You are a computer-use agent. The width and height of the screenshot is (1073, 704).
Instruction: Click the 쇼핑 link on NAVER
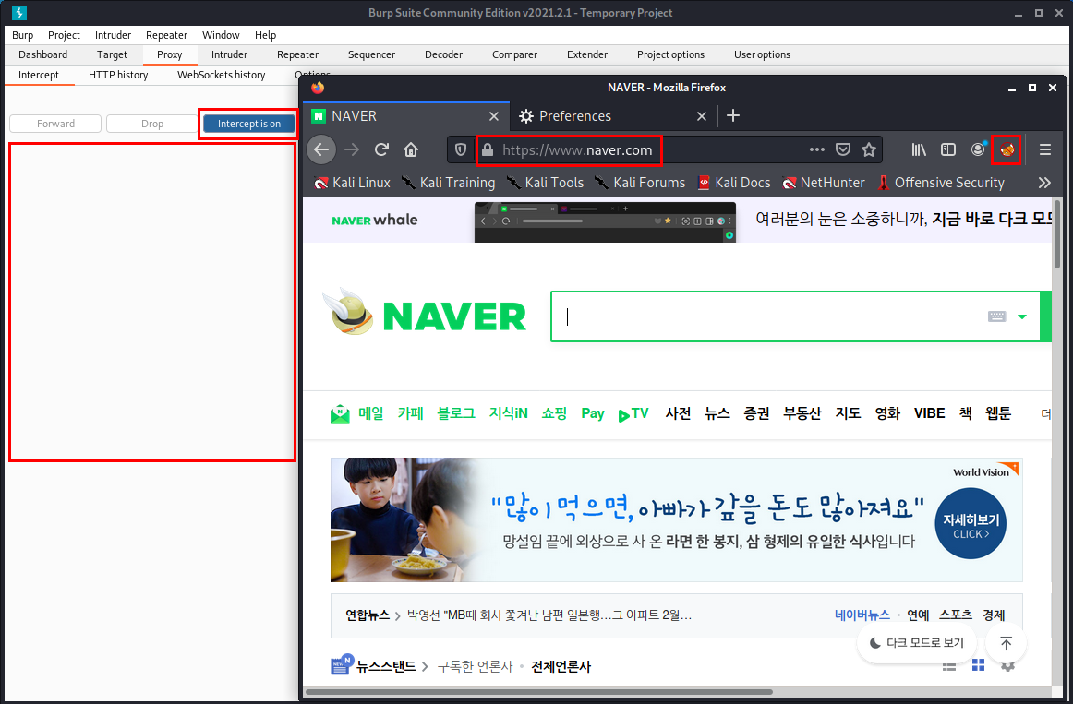554,413
